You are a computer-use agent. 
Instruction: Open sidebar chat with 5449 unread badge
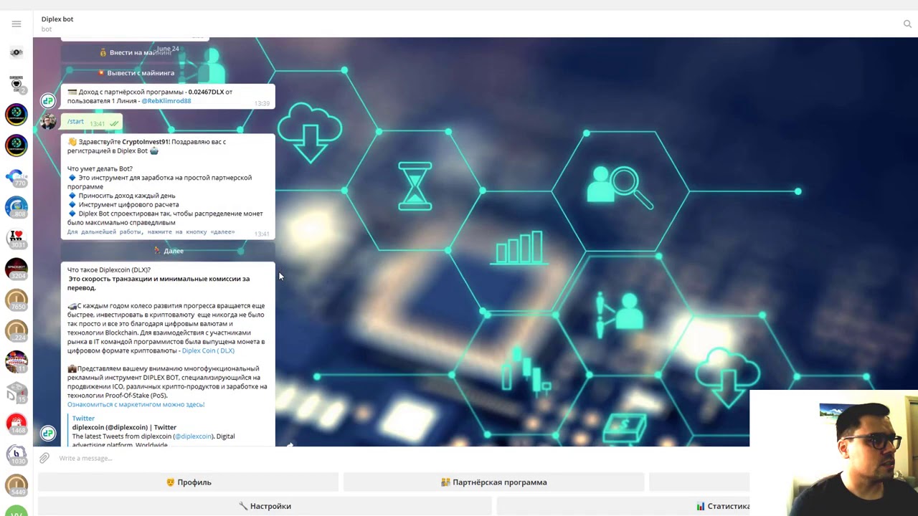coord(16,485)
